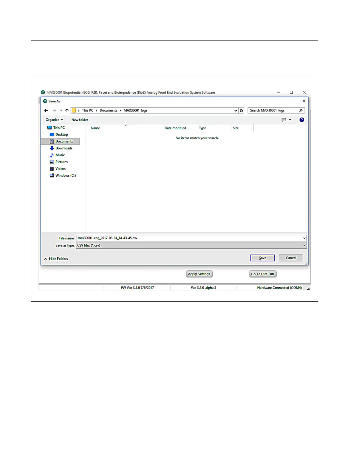Image resolution: width=349 pixels, height=452 pixels.
Task: Open the Save as type combo box
Action: pyautogui.click(x=191, y=245)
